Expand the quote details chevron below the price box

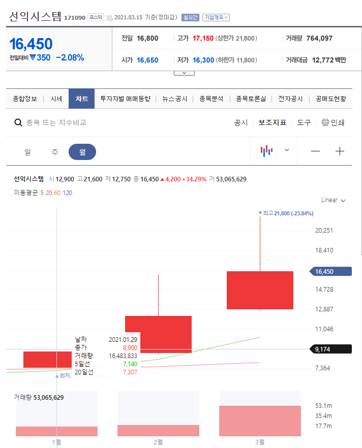pyautogui.click(x=184, y=73)
